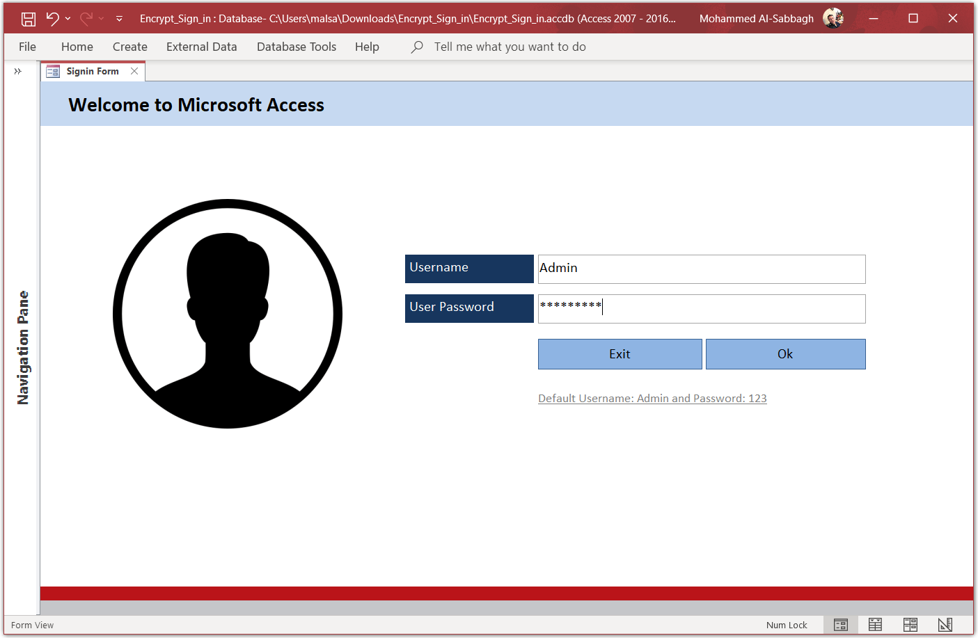Switch to Form View in status bar

point(841,625)
